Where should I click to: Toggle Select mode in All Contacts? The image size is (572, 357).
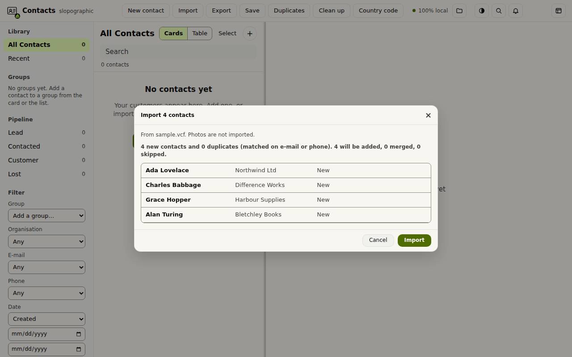[x=227, y=33]
